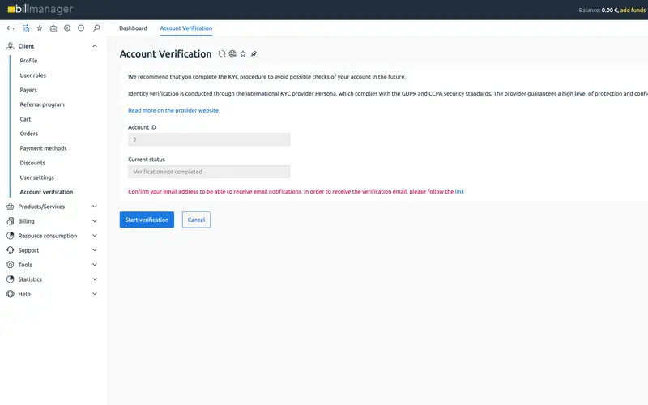Add Account Verification to favorites with the star
Viewport: 648px width, 405px height.
pyautogui.click(x=243, y=53)
